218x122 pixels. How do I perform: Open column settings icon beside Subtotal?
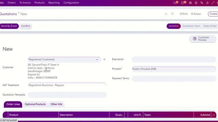(214, 115)
